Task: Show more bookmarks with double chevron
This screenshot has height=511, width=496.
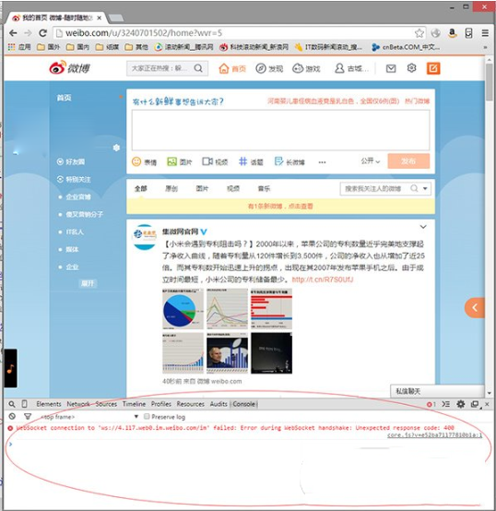Action: click(485, 47)
